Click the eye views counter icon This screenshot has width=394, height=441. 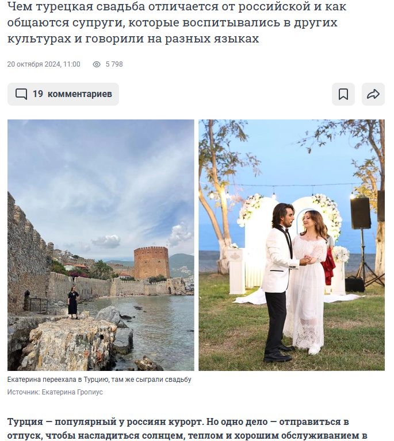[x=97, y=64]
